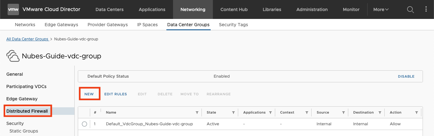The width and height of the screenshot is (434, 136).
Task: Click DISABLE for Default Policy Status
Action: (x=406, y=76)
